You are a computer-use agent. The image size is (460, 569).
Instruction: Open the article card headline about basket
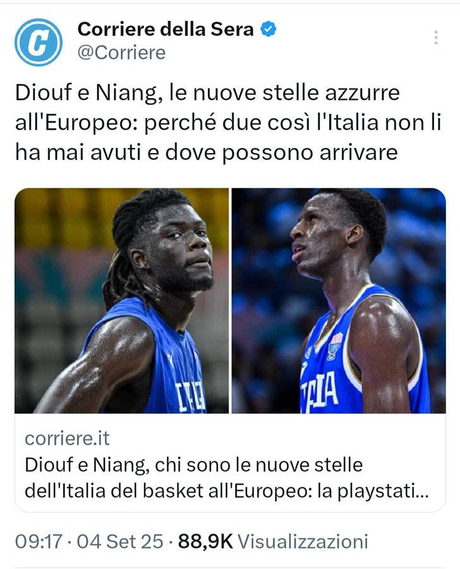pyautogui.click(x=227, y=478)
